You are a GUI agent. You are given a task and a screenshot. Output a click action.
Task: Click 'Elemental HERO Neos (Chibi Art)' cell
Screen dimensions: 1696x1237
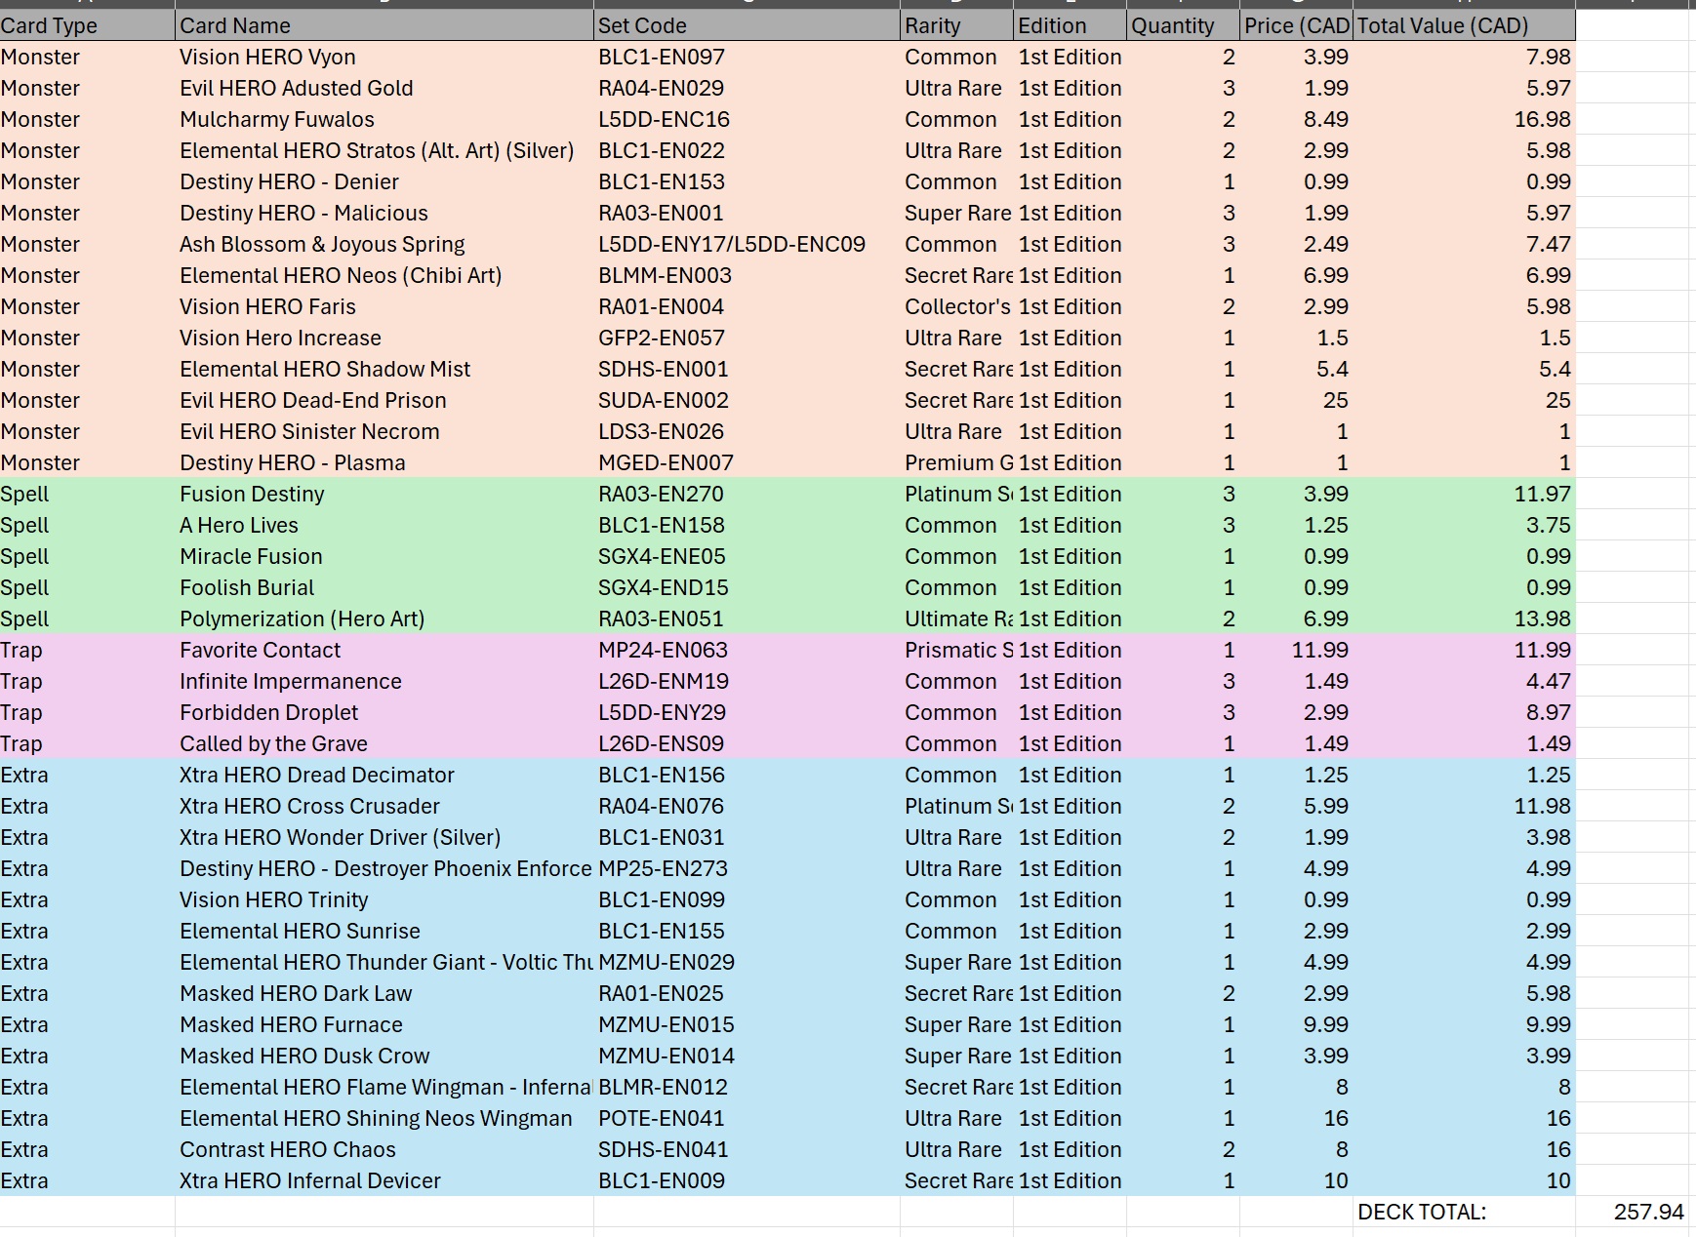pos(384,275)
